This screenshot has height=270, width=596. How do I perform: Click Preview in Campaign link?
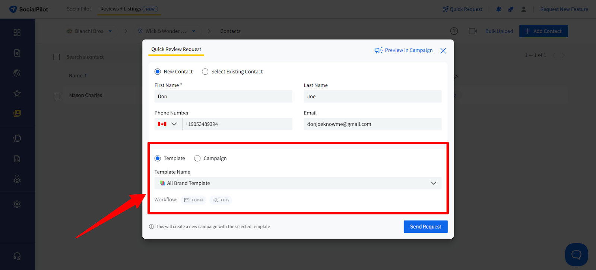404,50
